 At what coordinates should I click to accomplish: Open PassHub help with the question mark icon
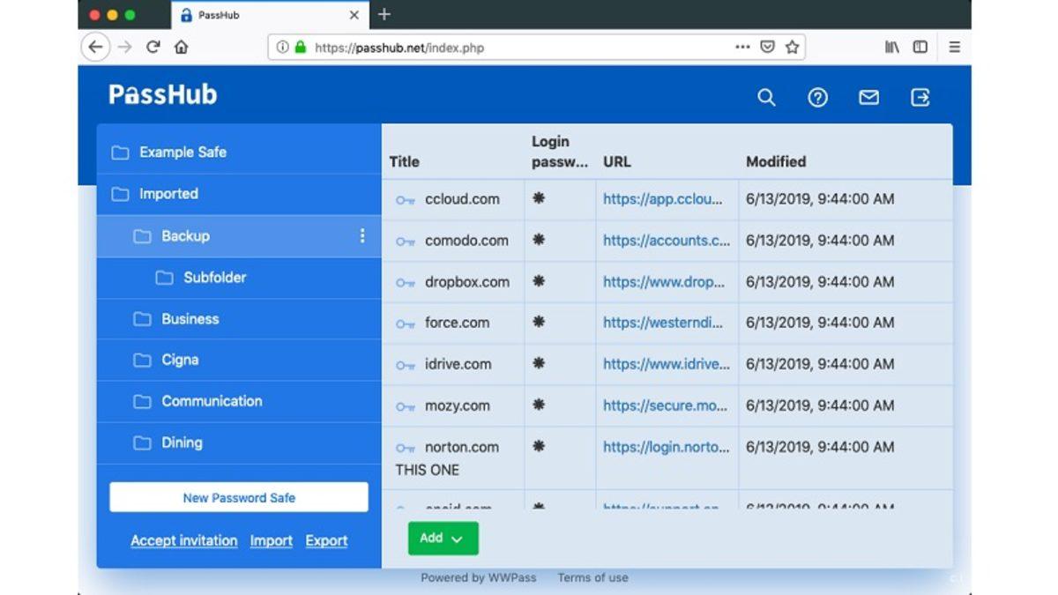(x=817, y=98)
